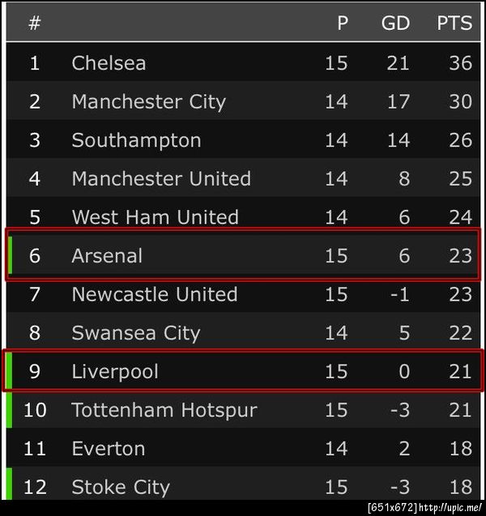The height and width of the screenshot is (516, 486).
Task: Sort by the PTS column header
Action: pos(454,23)
